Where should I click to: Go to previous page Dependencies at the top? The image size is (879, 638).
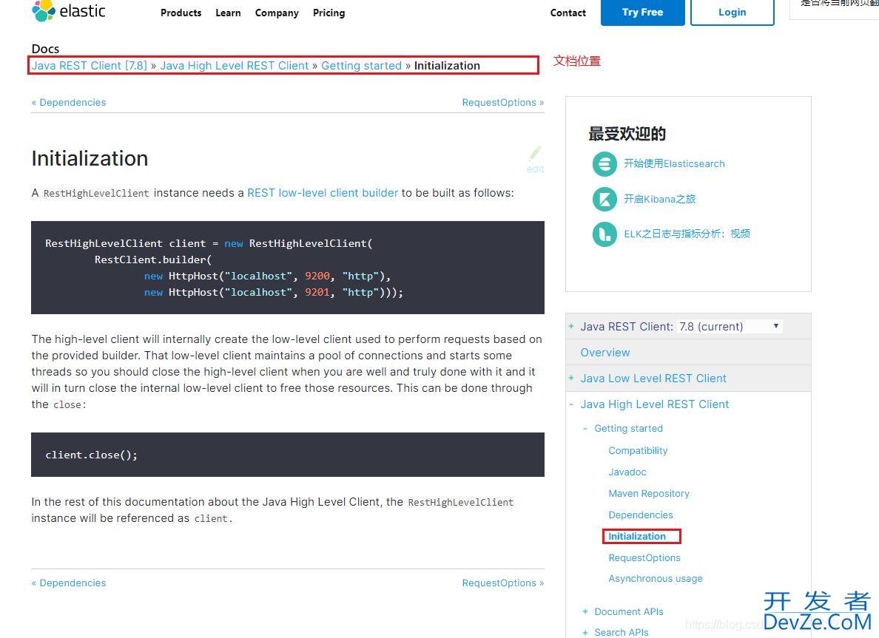tap(69, 103)
